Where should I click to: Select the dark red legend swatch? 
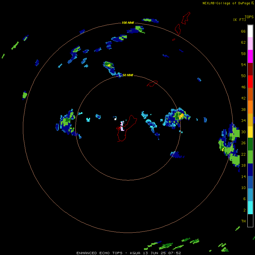coord(250,69)
